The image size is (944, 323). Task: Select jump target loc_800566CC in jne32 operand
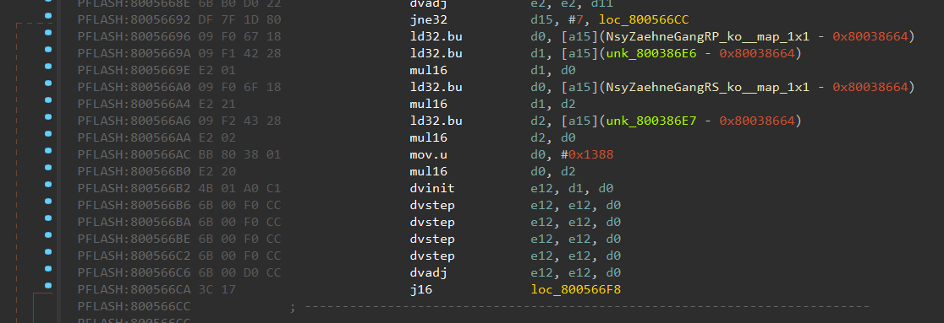(x=644, y=19)
